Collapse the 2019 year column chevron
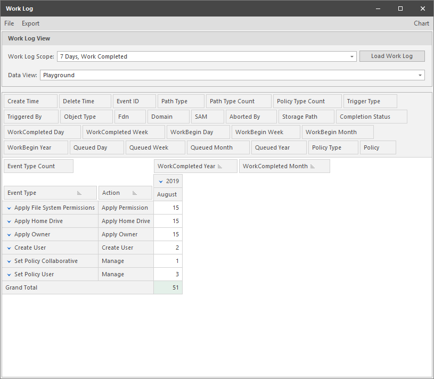The image size is (434, 379). click(160, 180)
